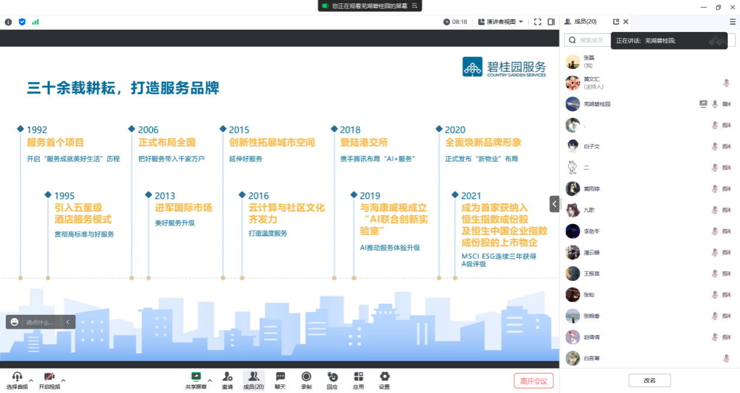Click the 邀请 invite button

(227, 380)
